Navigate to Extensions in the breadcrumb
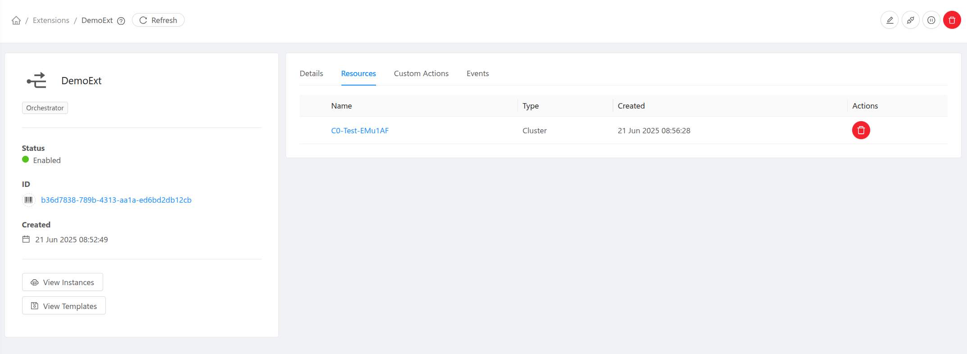The image size is (967, 354). 51,20
